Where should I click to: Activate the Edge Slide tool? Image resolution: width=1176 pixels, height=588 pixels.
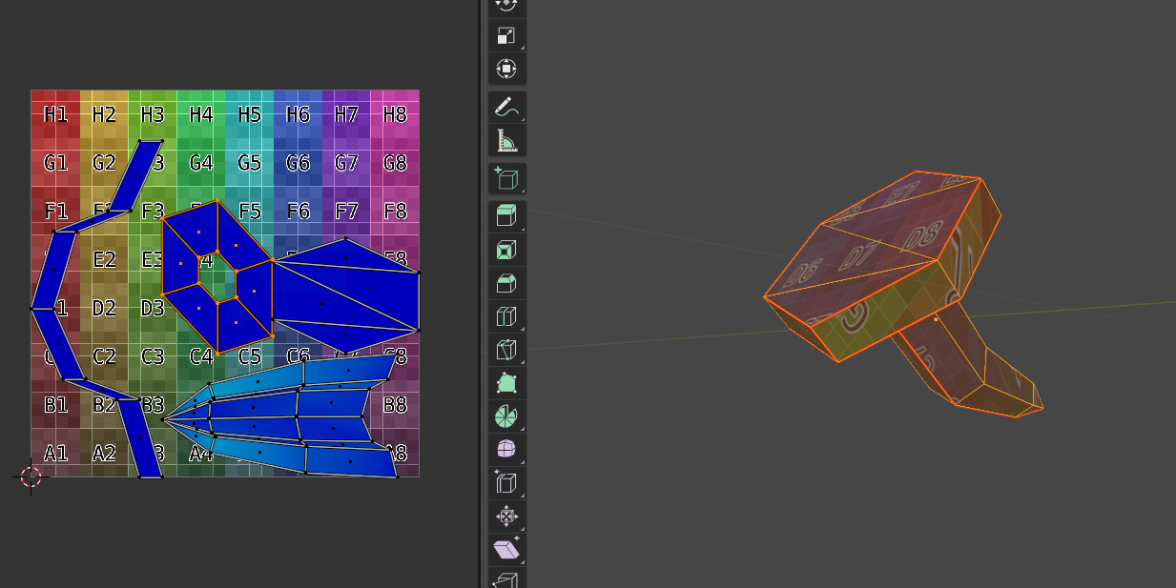tap(506, 483)
